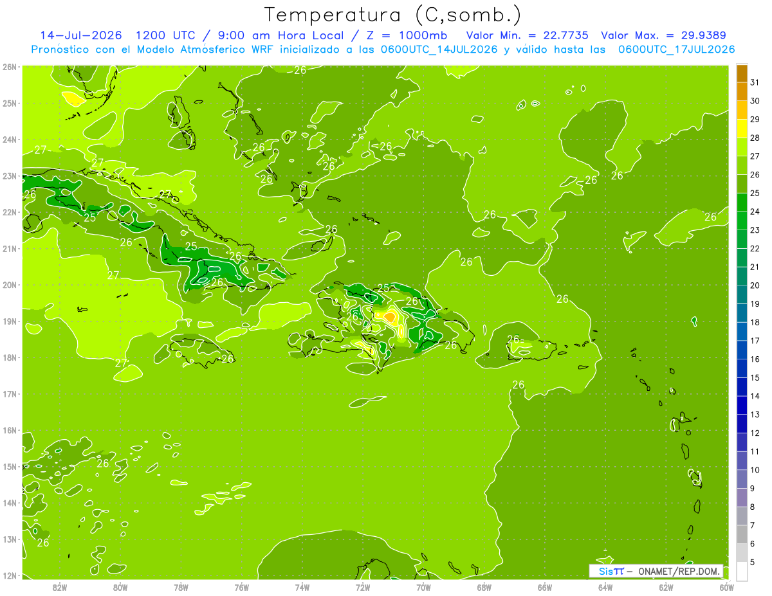Select "Valor Min. = 22.7735" text
The image size is (772, 596).
click(529, 35)
